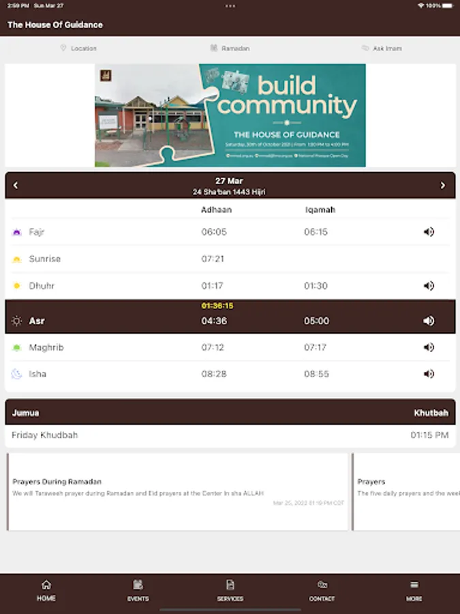Tap the three-dot multitasking indicator
The height and width of the screenshot is (614, 460).
click(230, 6)
